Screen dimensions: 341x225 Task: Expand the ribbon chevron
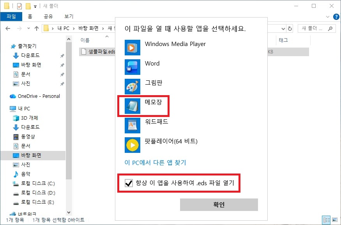tap(327, 16)
